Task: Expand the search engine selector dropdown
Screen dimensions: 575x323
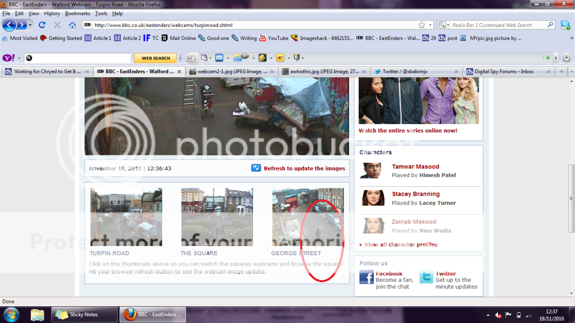Action: (x=445, y=25)
